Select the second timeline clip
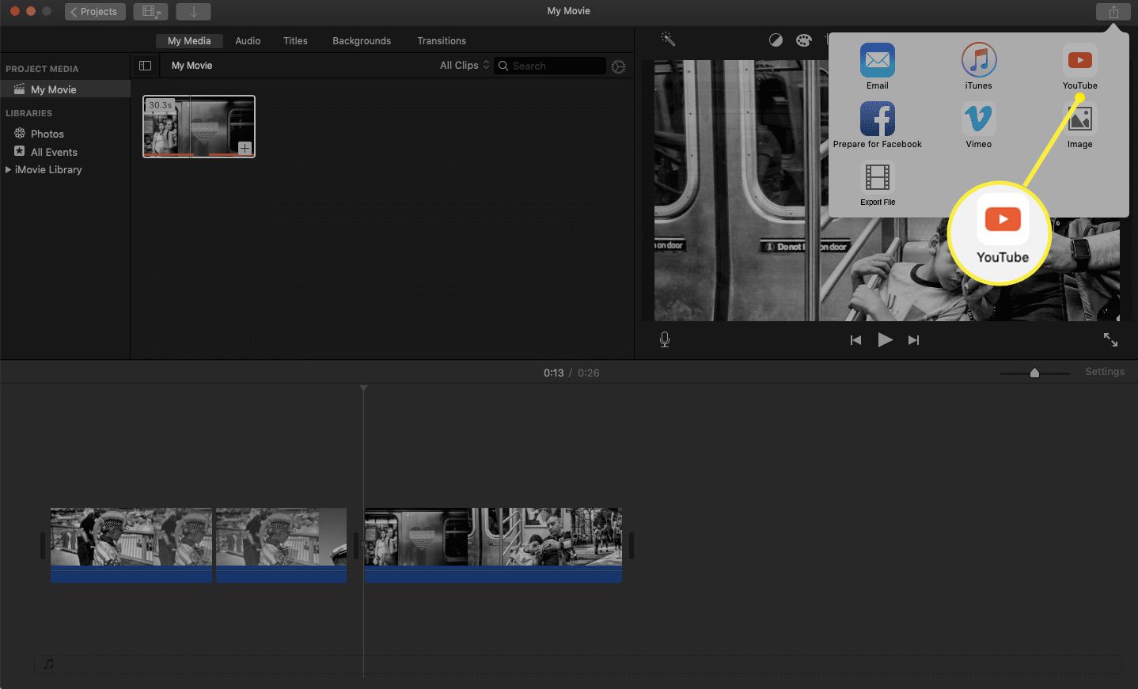1138x689 pixels. [281, 545]
